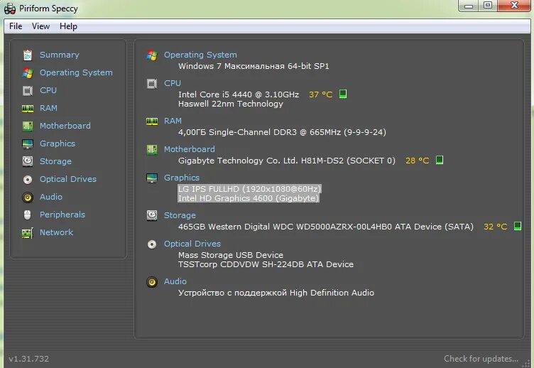
Task: Click the Speccy app icon in title bar
Action: 10,9
